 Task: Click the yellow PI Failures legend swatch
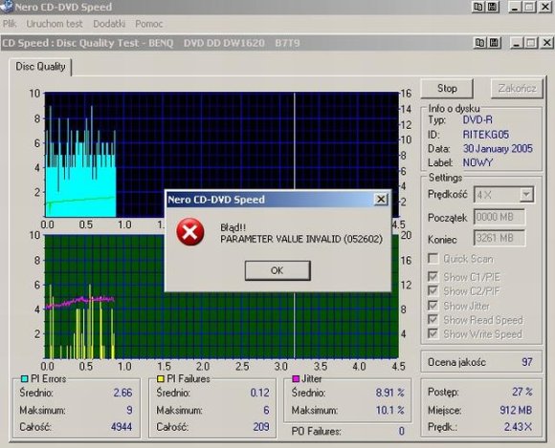pyautogui.click(x=161, y=379)
